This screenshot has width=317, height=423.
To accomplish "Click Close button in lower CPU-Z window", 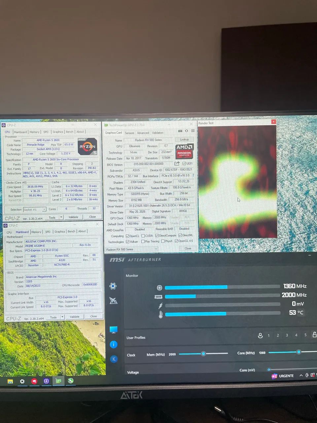I will click(x=93, y=316).
